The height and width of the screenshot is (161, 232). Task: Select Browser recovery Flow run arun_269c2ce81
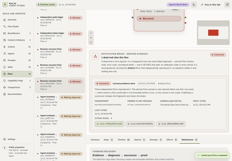[x=60, y=85]
